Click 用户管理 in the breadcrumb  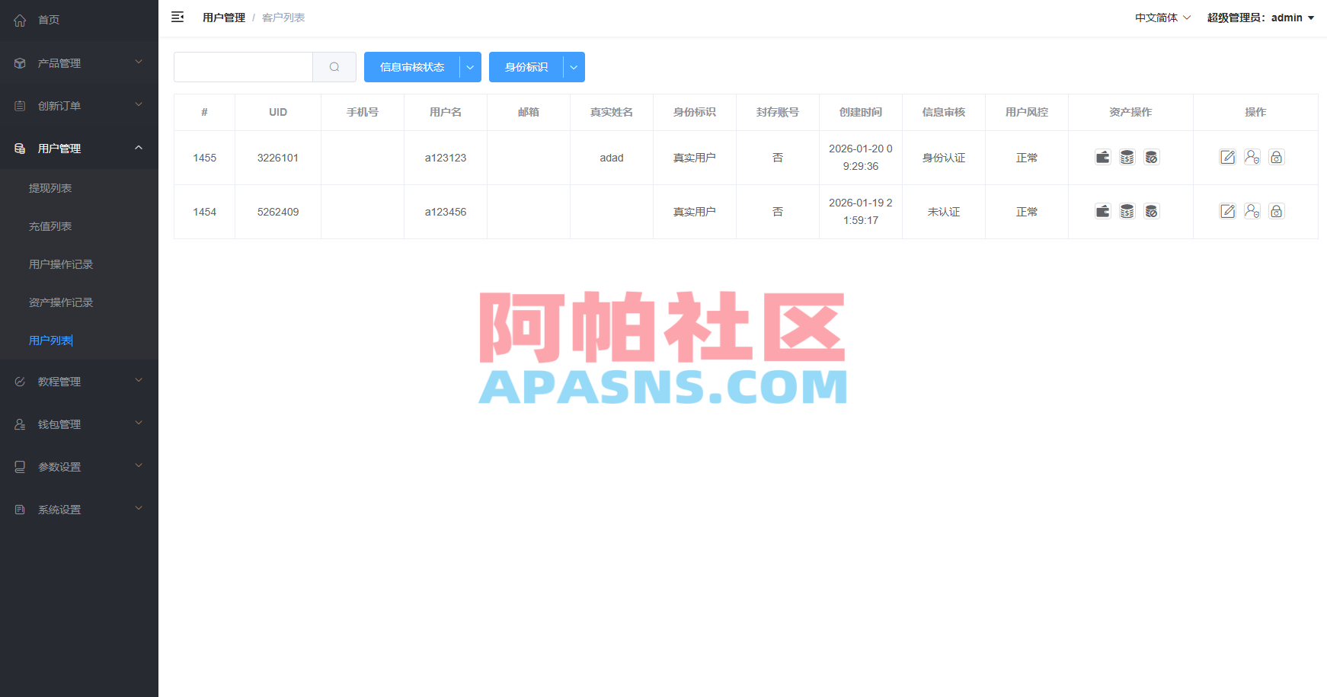(224, 18)
